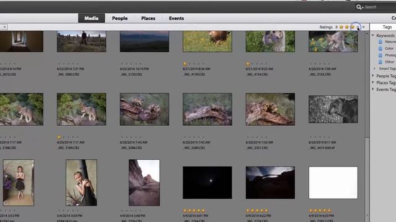The height and width of the screenshot is (222, 396).
Task: Give one star to 6/22/2014 7:31 PM photo
Action: pyautogui.click(x=59, y=64)
